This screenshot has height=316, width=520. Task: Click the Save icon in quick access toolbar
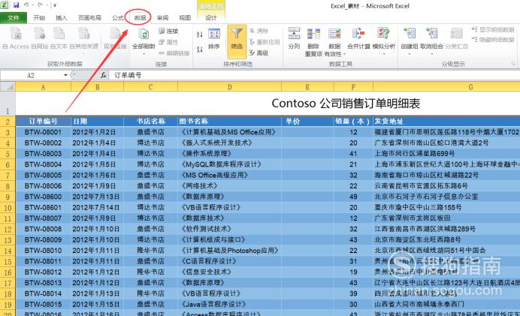pyautogui.click(x=16, y=5)
